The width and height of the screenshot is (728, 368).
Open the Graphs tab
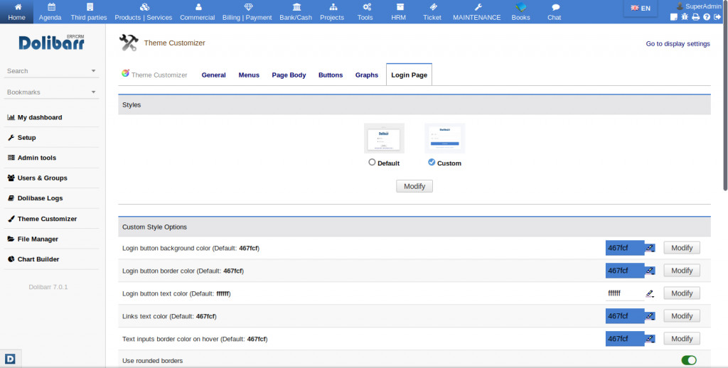click(x=366, y=75)
